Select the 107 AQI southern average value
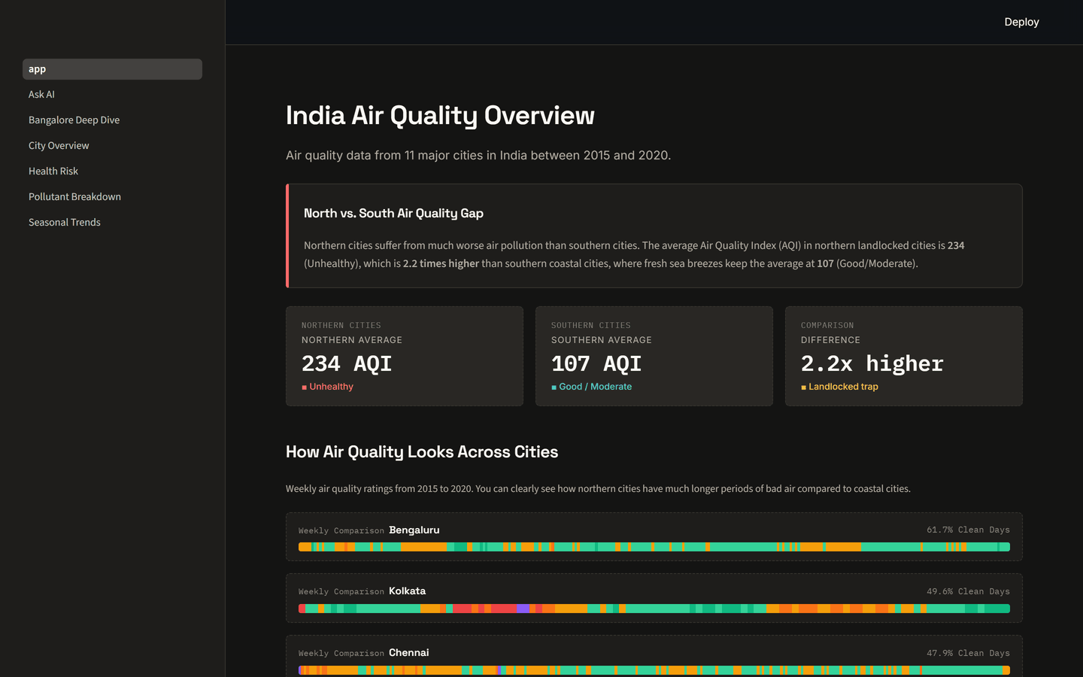1083x677 pixels. (596, 364)
